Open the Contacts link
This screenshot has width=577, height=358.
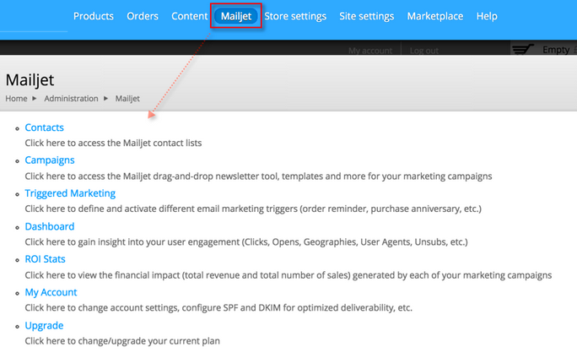[x=44, y=127]
